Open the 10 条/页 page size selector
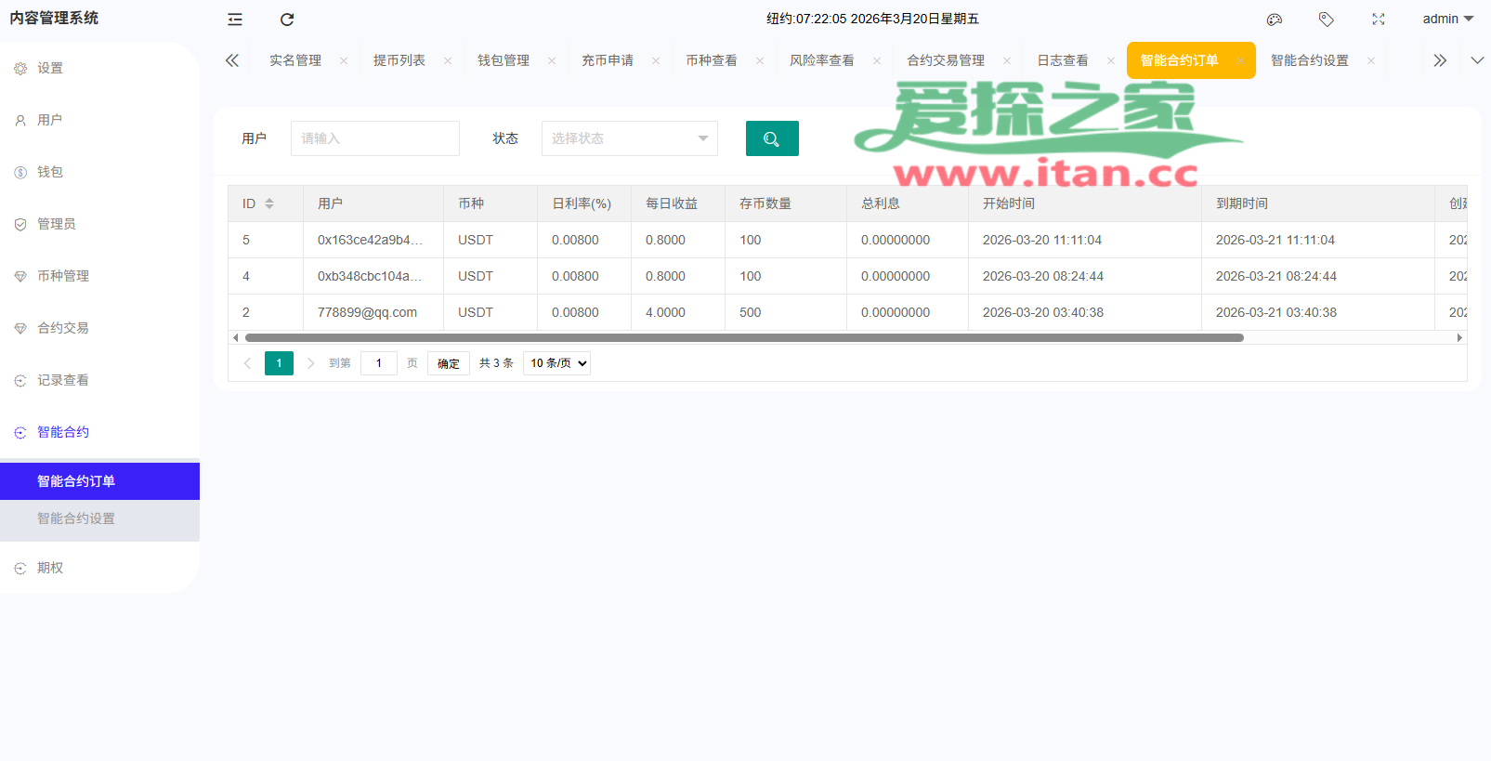1491x761 pixels. coord(556,363)
